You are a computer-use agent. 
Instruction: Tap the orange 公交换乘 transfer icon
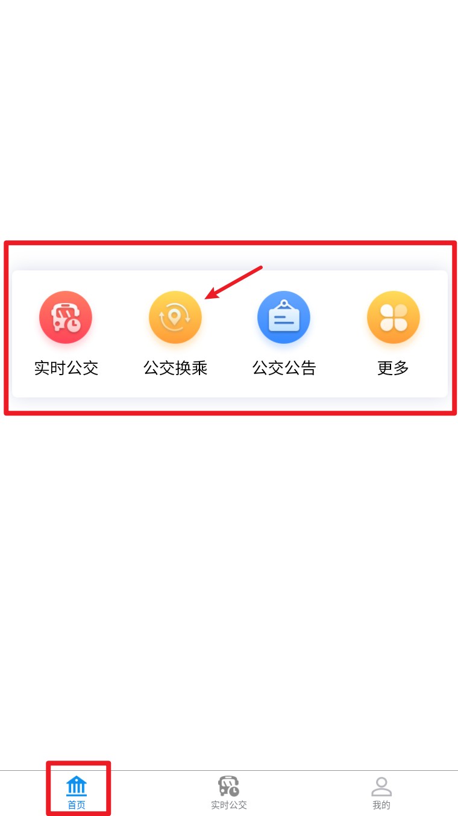(175, 317)
